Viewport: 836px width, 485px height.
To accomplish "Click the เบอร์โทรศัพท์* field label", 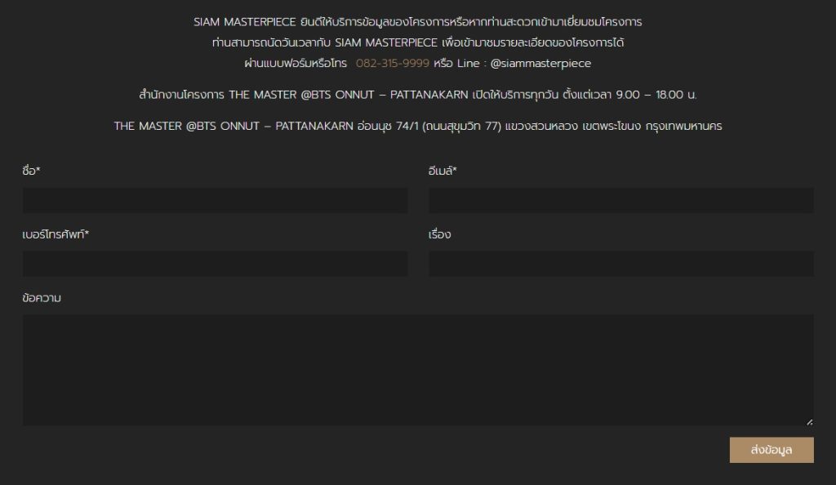I will [56, 234].
